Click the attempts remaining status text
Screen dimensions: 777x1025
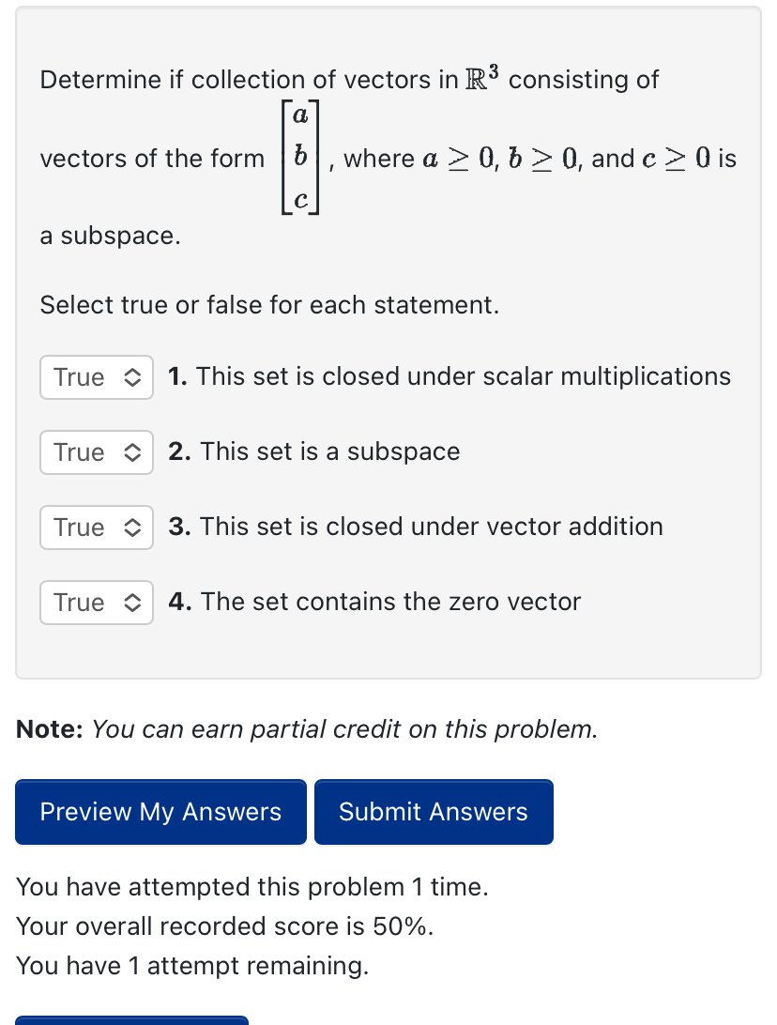tap(194, 966)
